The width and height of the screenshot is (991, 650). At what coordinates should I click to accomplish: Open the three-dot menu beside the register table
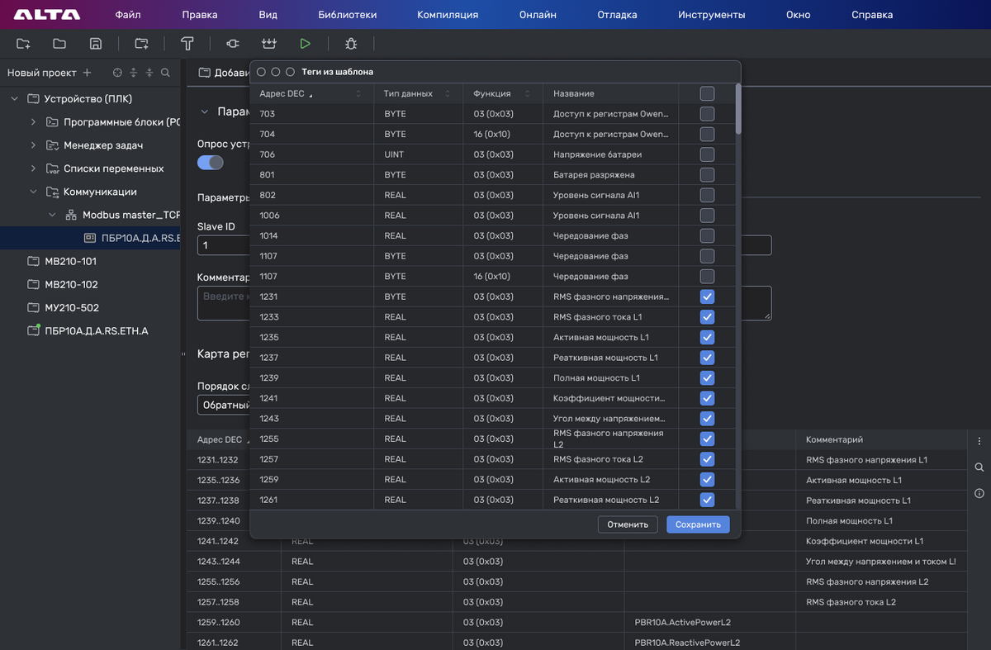point(979,441)
